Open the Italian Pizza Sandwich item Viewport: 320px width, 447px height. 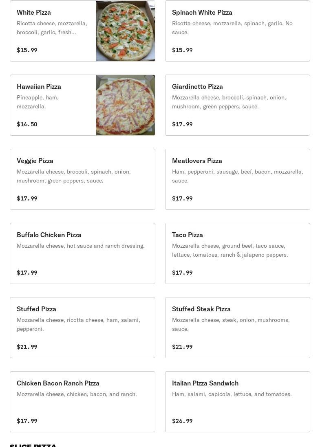(237, 402)
